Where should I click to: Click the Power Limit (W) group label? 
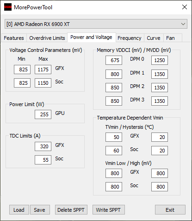point(27,104)
